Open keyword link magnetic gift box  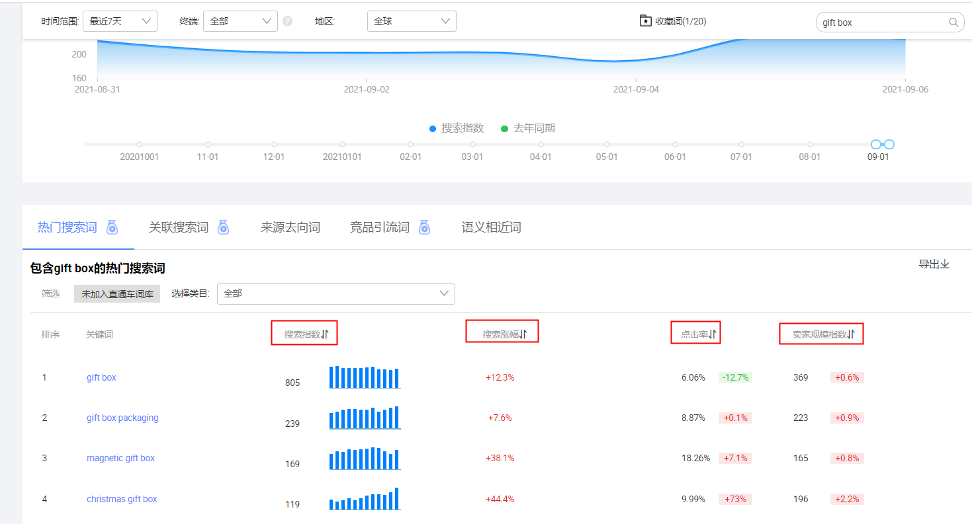pyautogui.click(x=120, y=458)
